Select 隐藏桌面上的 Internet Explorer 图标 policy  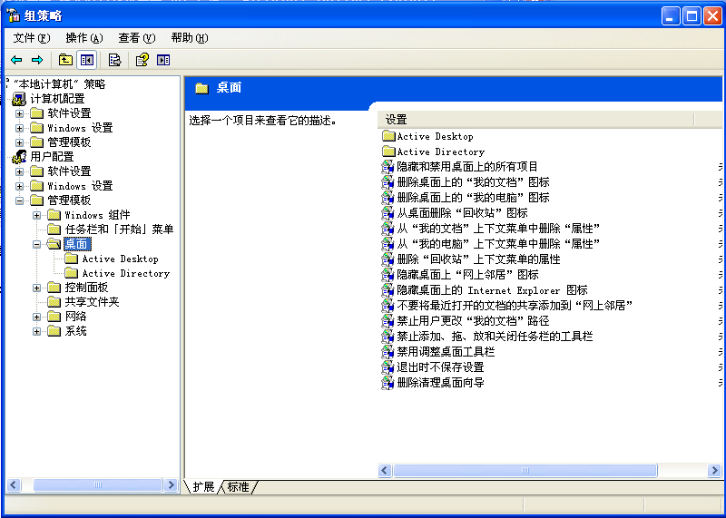(492, 290)
